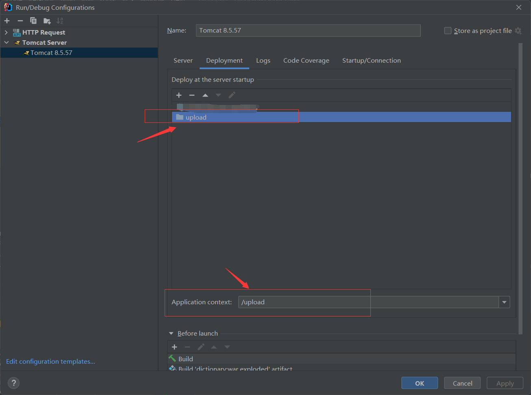Open help with question mark icon
Viewport: 531px width, 395px height.
[13, 383]
